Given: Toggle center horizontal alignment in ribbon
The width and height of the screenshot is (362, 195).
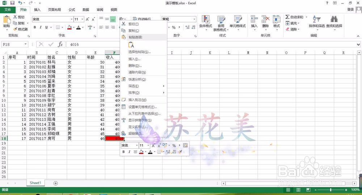Looking at the screenshot, I should tap(107, 27).
